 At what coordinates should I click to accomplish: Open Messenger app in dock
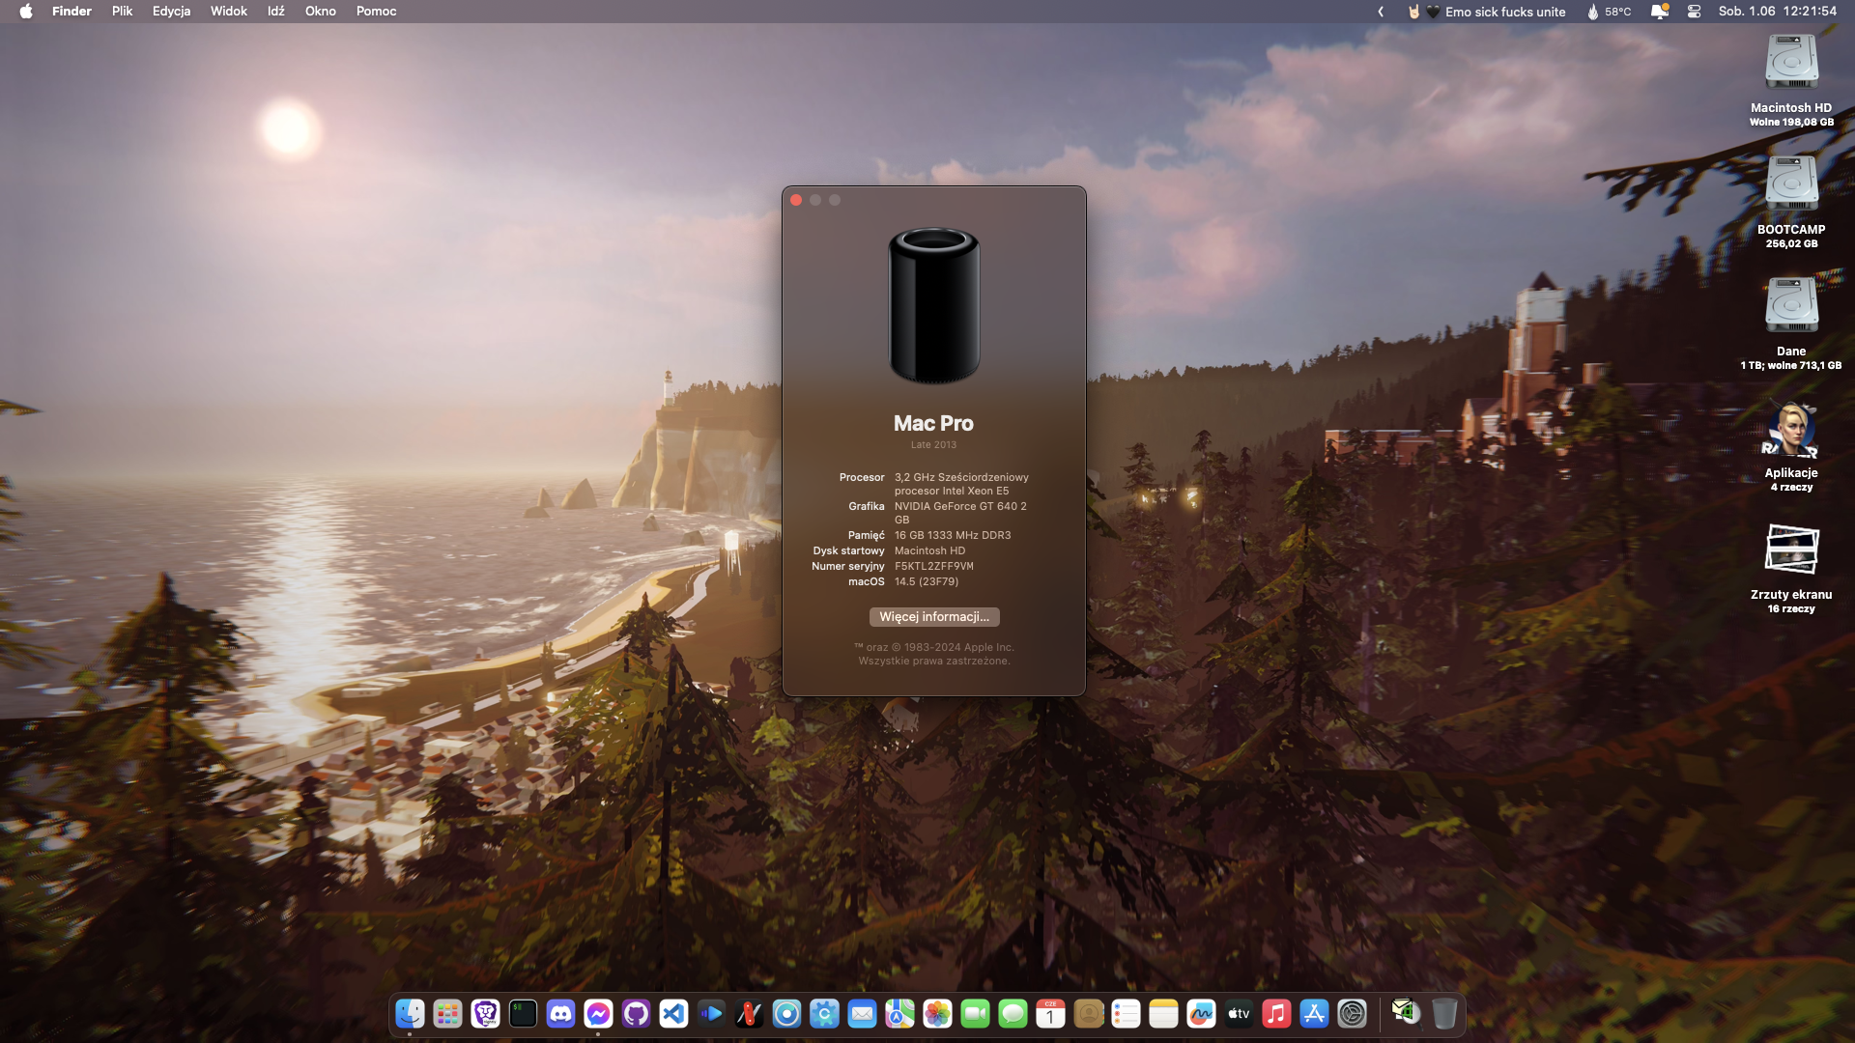598,1014
